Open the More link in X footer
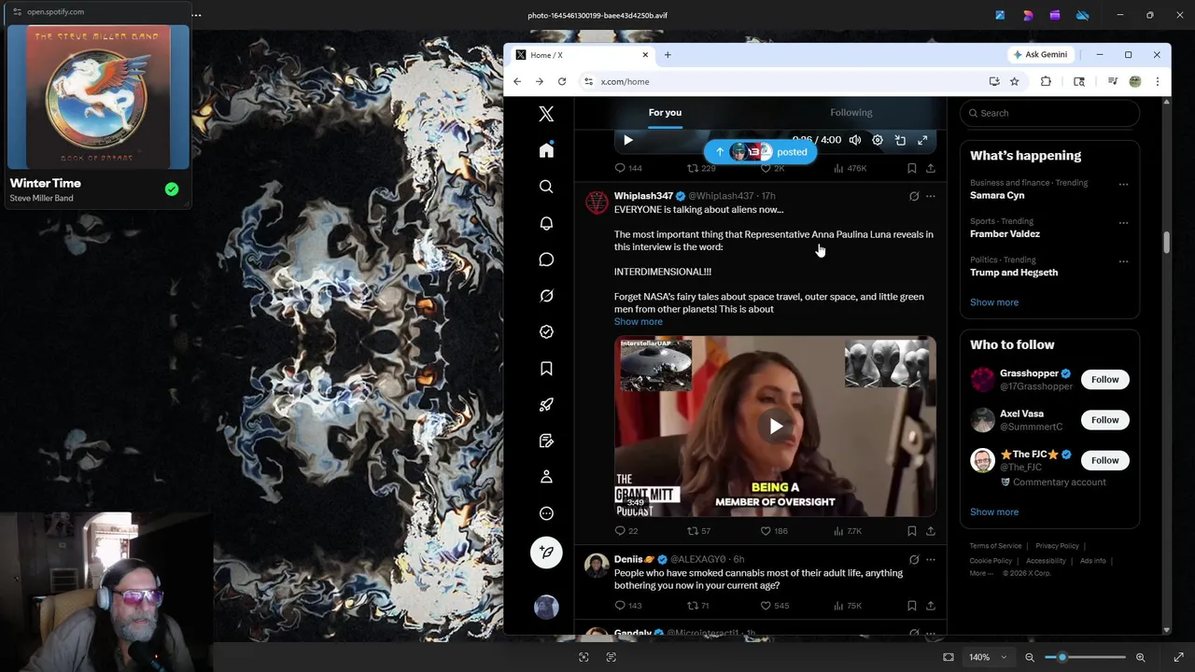This screenshot has width=1195, height=672. tap(981, 573)
